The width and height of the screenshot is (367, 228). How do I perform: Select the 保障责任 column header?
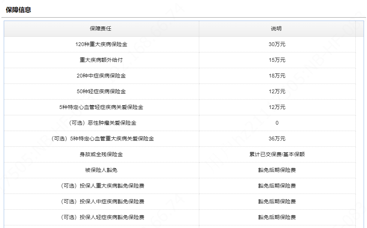coord(101,28)
